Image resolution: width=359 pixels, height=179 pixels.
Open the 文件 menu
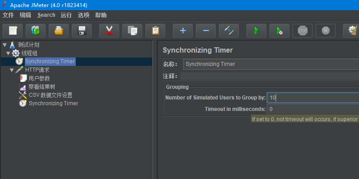pos(8,15)
